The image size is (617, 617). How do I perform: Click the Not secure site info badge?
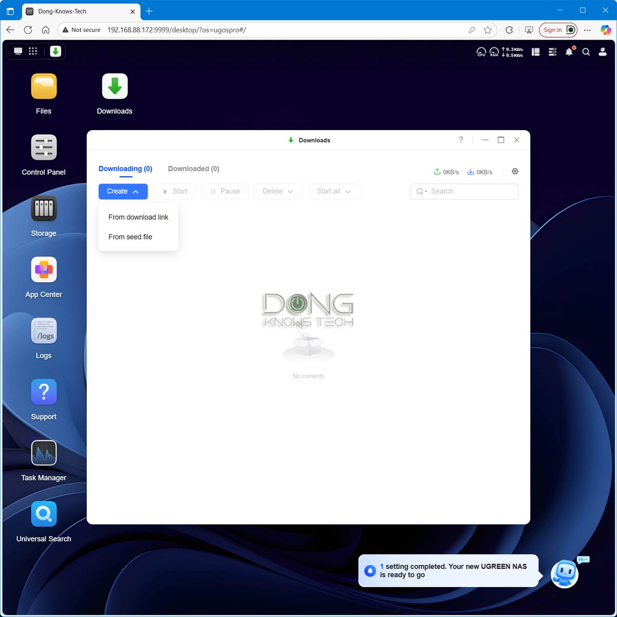point(81,30)
